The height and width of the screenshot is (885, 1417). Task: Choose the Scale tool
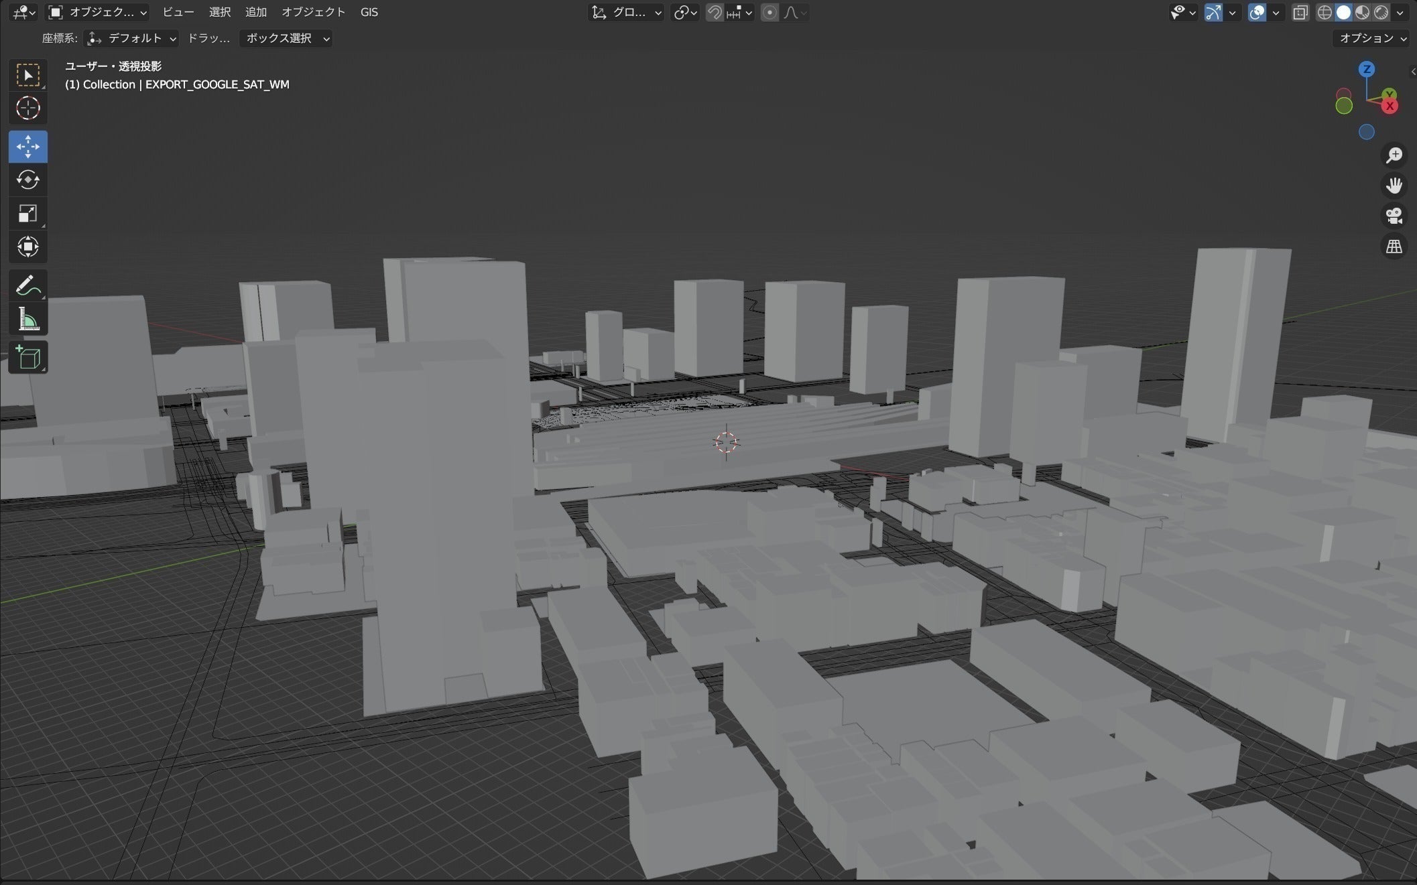[27, 214]
